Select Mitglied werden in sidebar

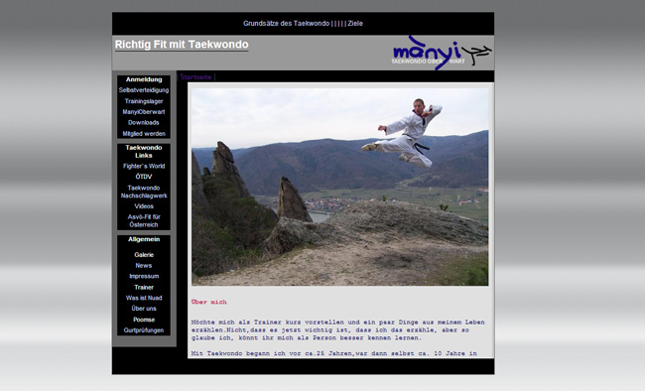pos(144,134)
